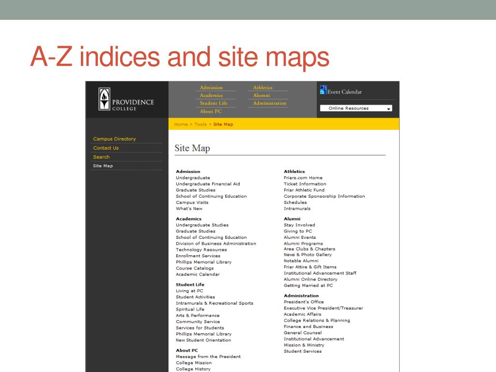Open the Athletics menu item
496x372 pixels.
[263, 87]
